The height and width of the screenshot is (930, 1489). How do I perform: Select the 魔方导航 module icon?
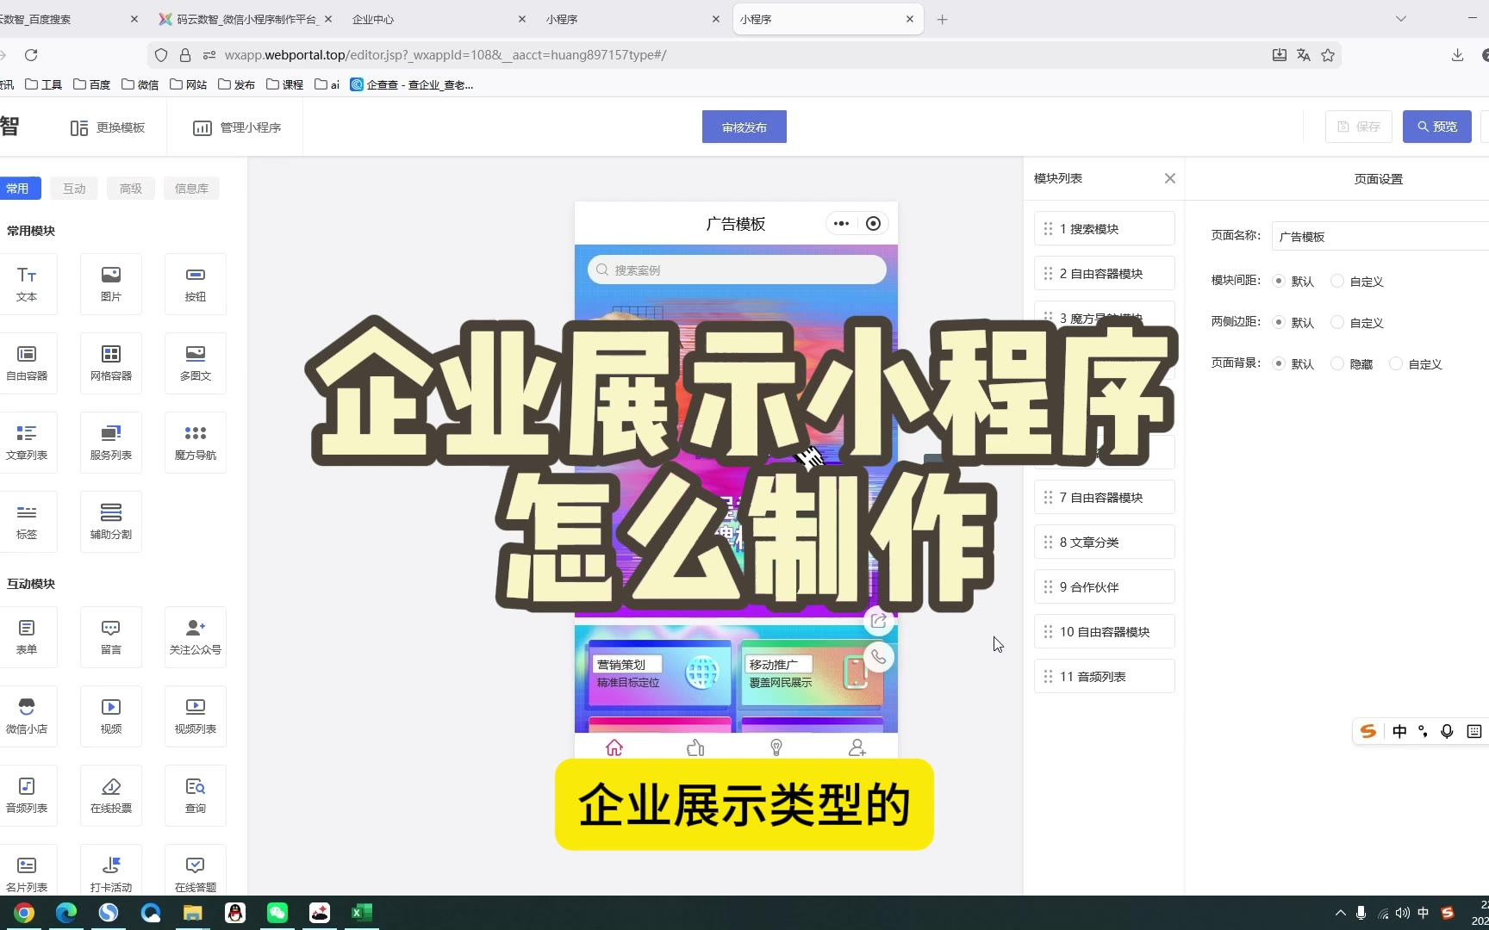click(195, 442)
